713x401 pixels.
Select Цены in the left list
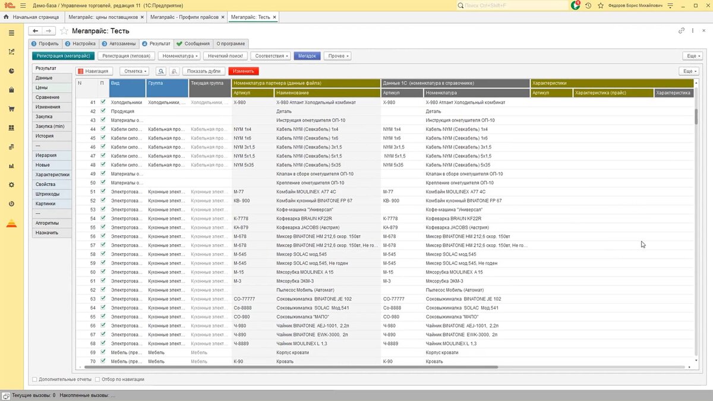coord(52,87)
